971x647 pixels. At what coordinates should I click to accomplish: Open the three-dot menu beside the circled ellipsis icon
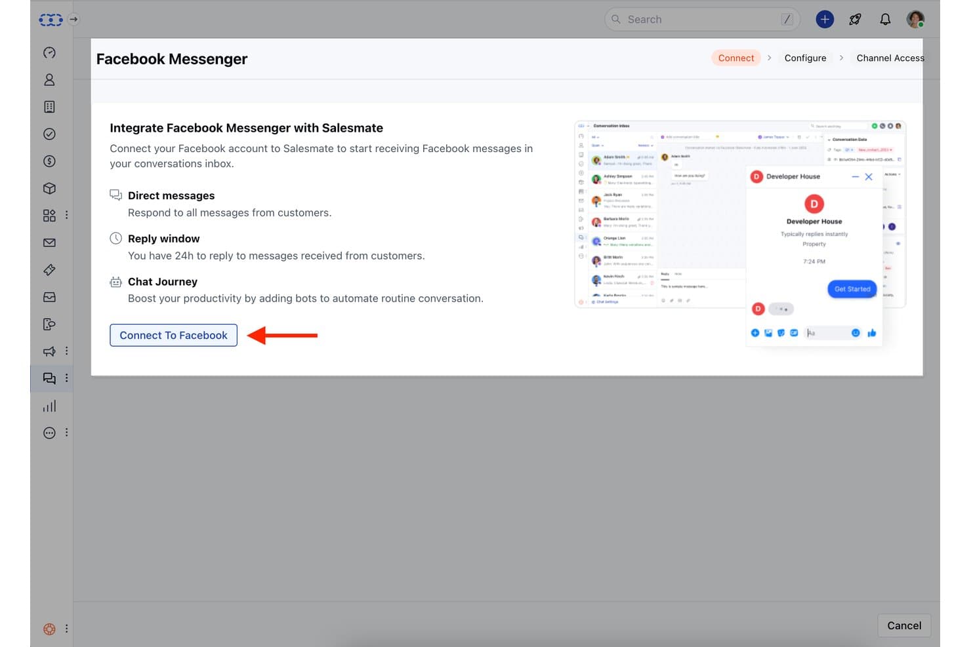(66, 433)
